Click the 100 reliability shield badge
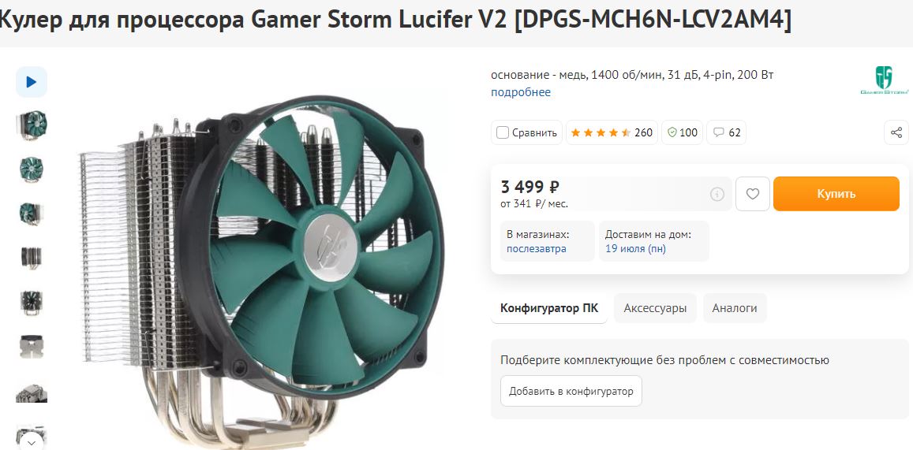913x450 pixels. point(683,132)
